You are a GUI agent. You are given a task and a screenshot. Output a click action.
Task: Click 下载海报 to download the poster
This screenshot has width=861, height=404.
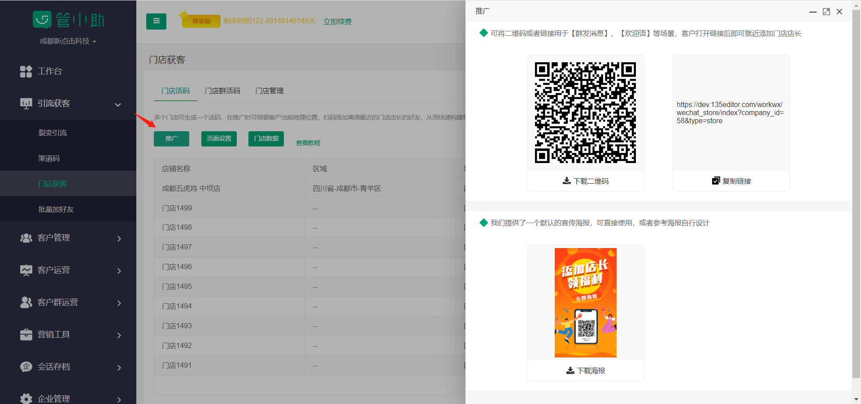tap(586, 370)
